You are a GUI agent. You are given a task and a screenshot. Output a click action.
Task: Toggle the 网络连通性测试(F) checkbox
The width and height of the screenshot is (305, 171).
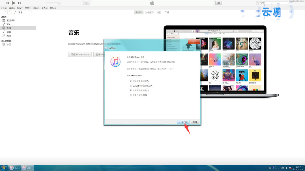pyautogui.click(x=131, y=81)
